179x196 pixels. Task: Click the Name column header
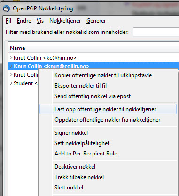click(x=93, y=48)
